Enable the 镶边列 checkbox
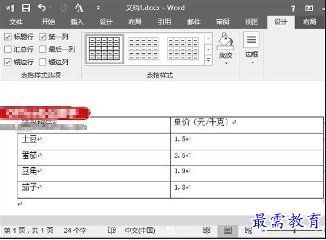The image size is (326, 240). (42, 62)
